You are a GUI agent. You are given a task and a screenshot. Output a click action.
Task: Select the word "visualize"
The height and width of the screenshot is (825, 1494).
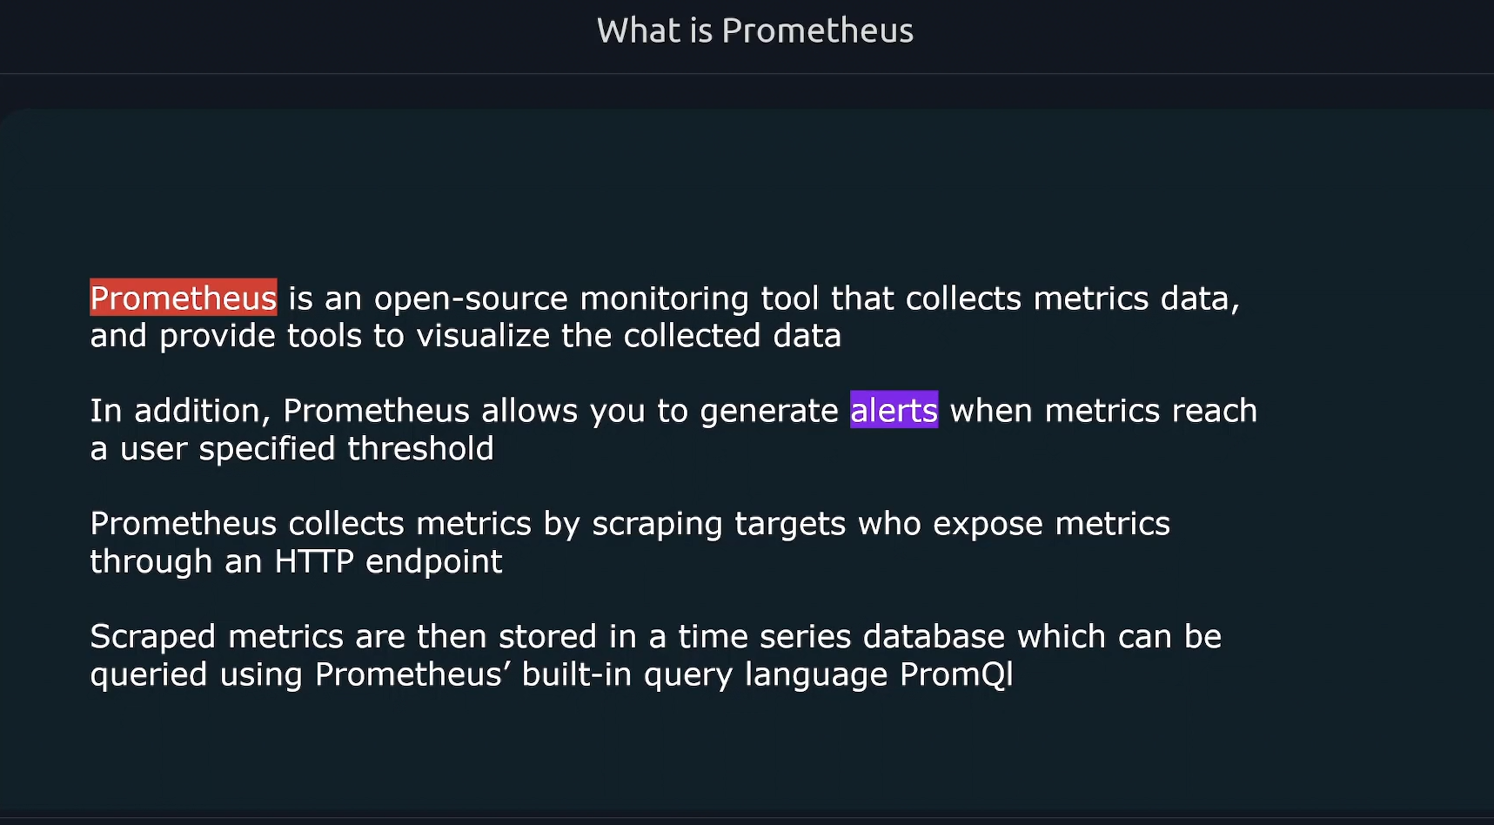pyautogui.click(x=483, y=336)
